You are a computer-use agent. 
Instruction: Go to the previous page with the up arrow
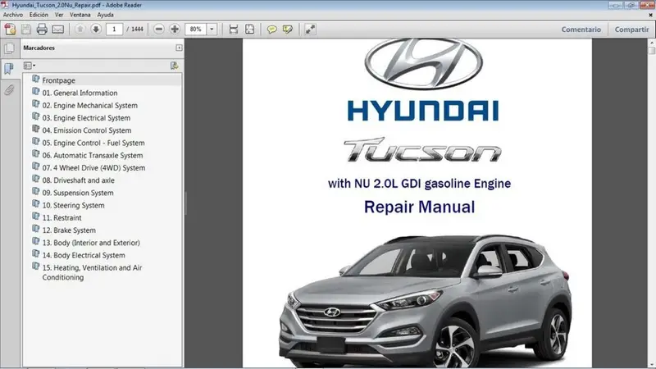(x=80, y=29)
